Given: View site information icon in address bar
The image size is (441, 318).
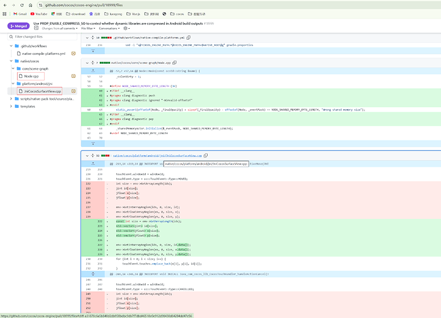Looking at the screenshot, I should 40,5.
